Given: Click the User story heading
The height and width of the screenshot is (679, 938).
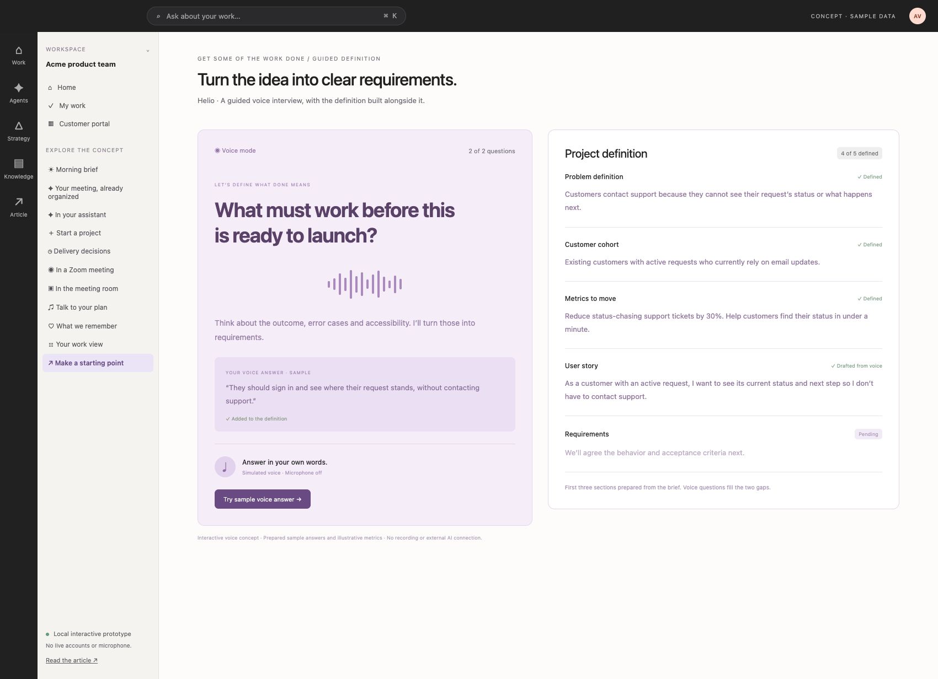Looking at the screenshot, I should 581,366.
